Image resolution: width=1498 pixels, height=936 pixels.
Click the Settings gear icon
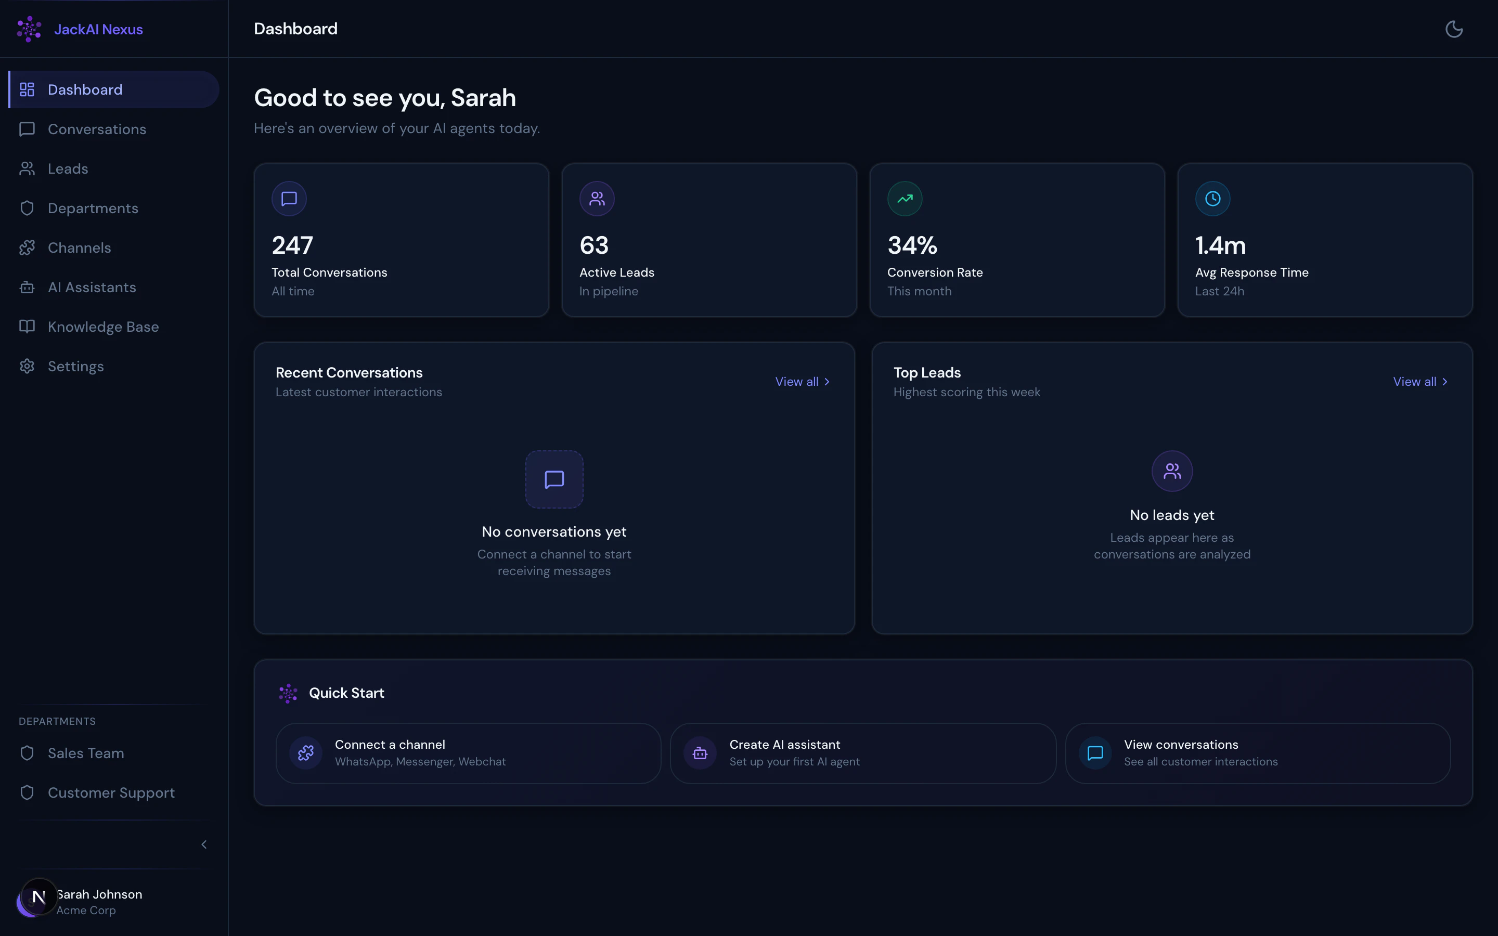click(27, 367)
